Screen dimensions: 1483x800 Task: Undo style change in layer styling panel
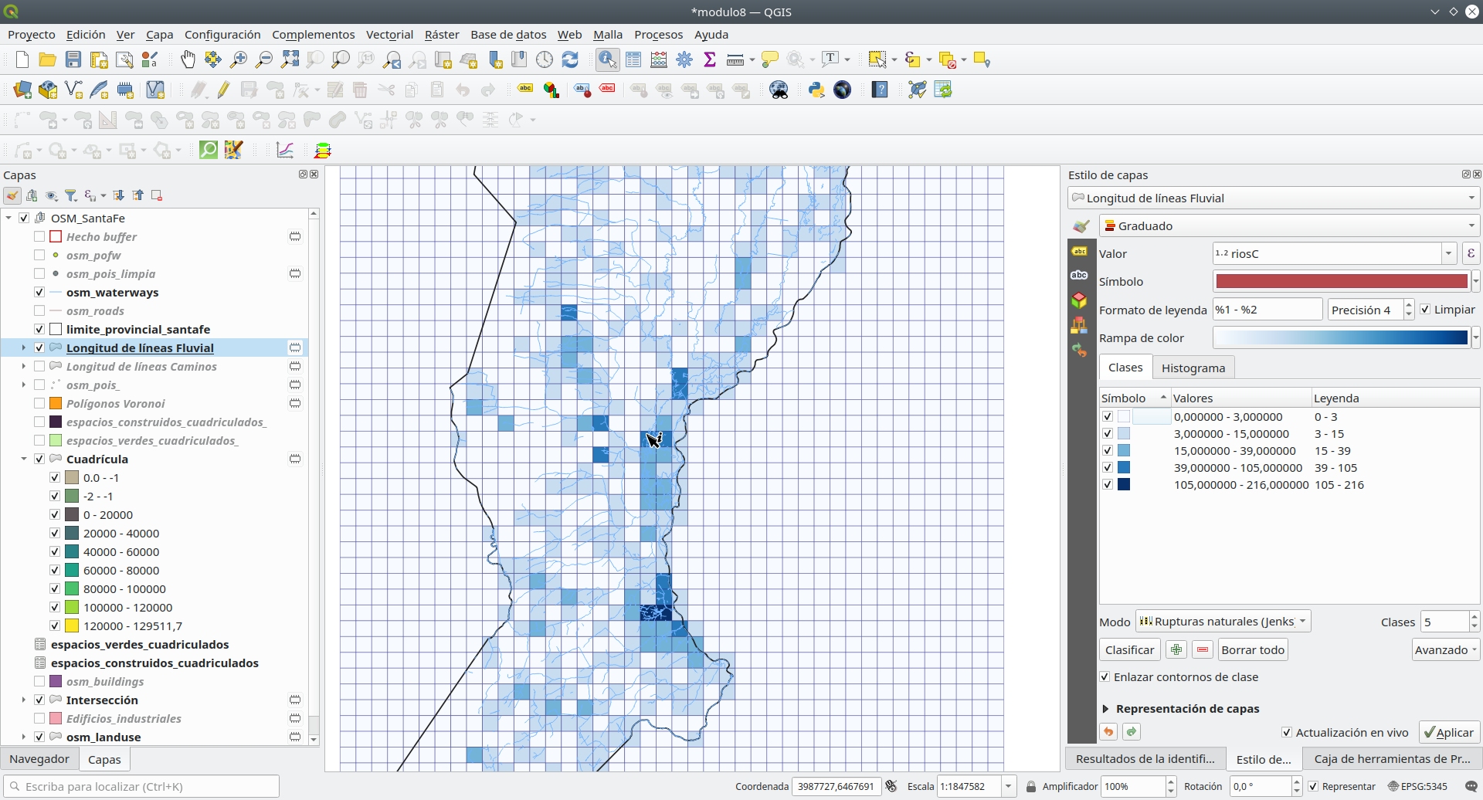1108,732
